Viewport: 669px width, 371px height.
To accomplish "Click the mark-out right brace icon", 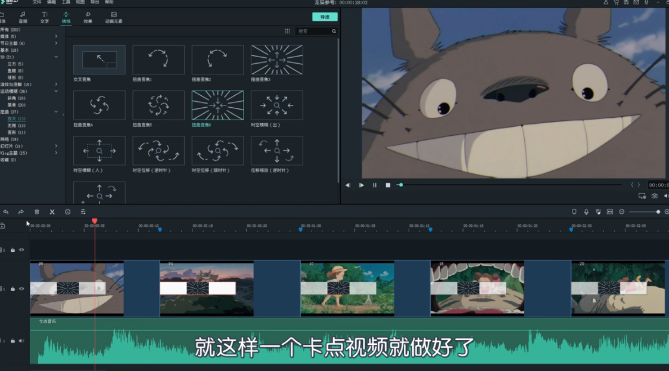I will pos(639,185).
